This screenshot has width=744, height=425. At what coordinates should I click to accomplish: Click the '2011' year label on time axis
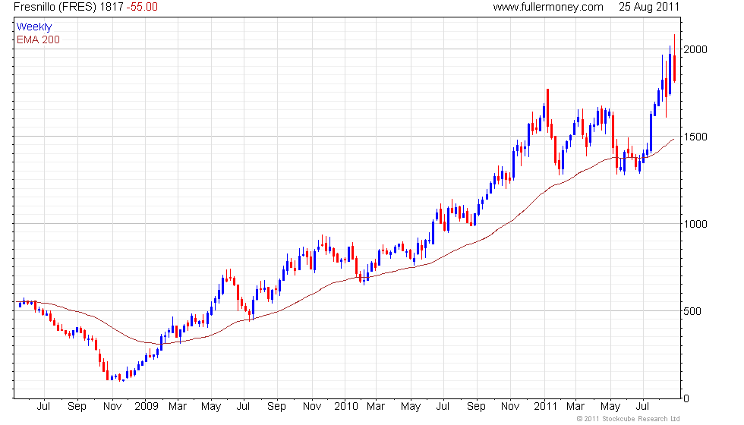tap(545, 407)
